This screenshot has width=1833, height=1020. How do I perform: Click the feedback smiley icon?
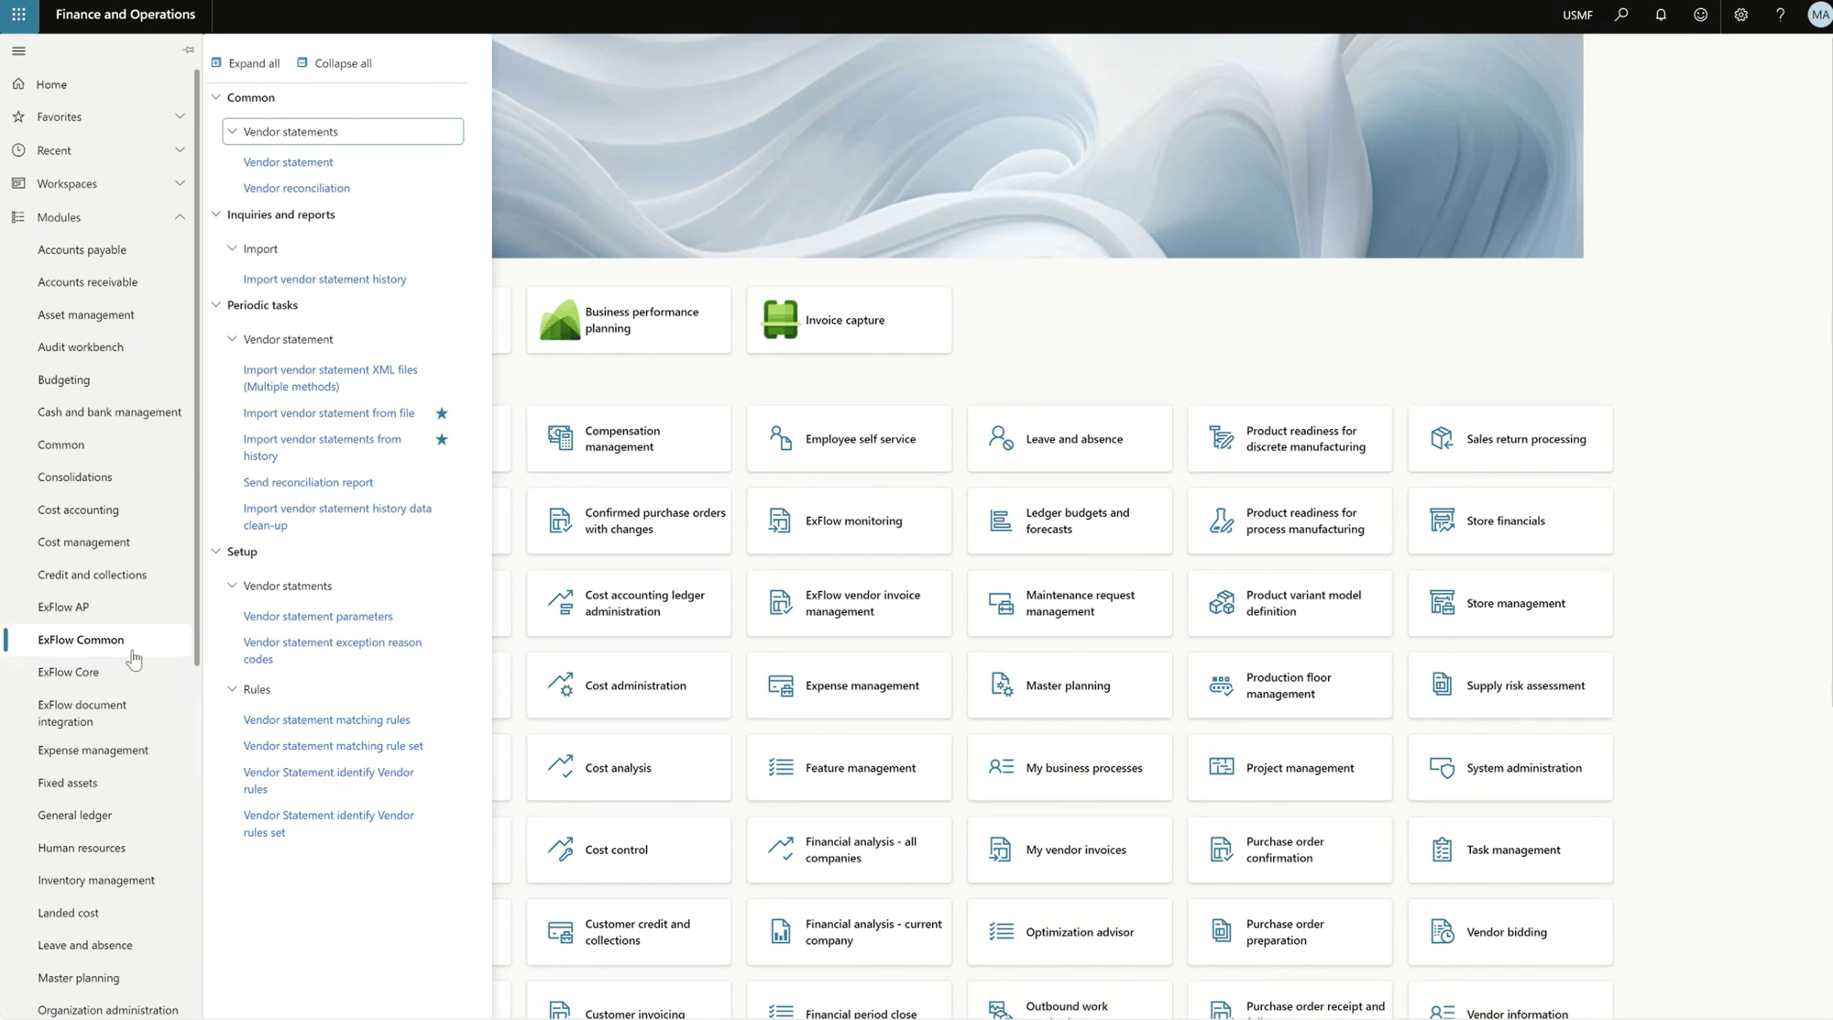point(1700,15)
